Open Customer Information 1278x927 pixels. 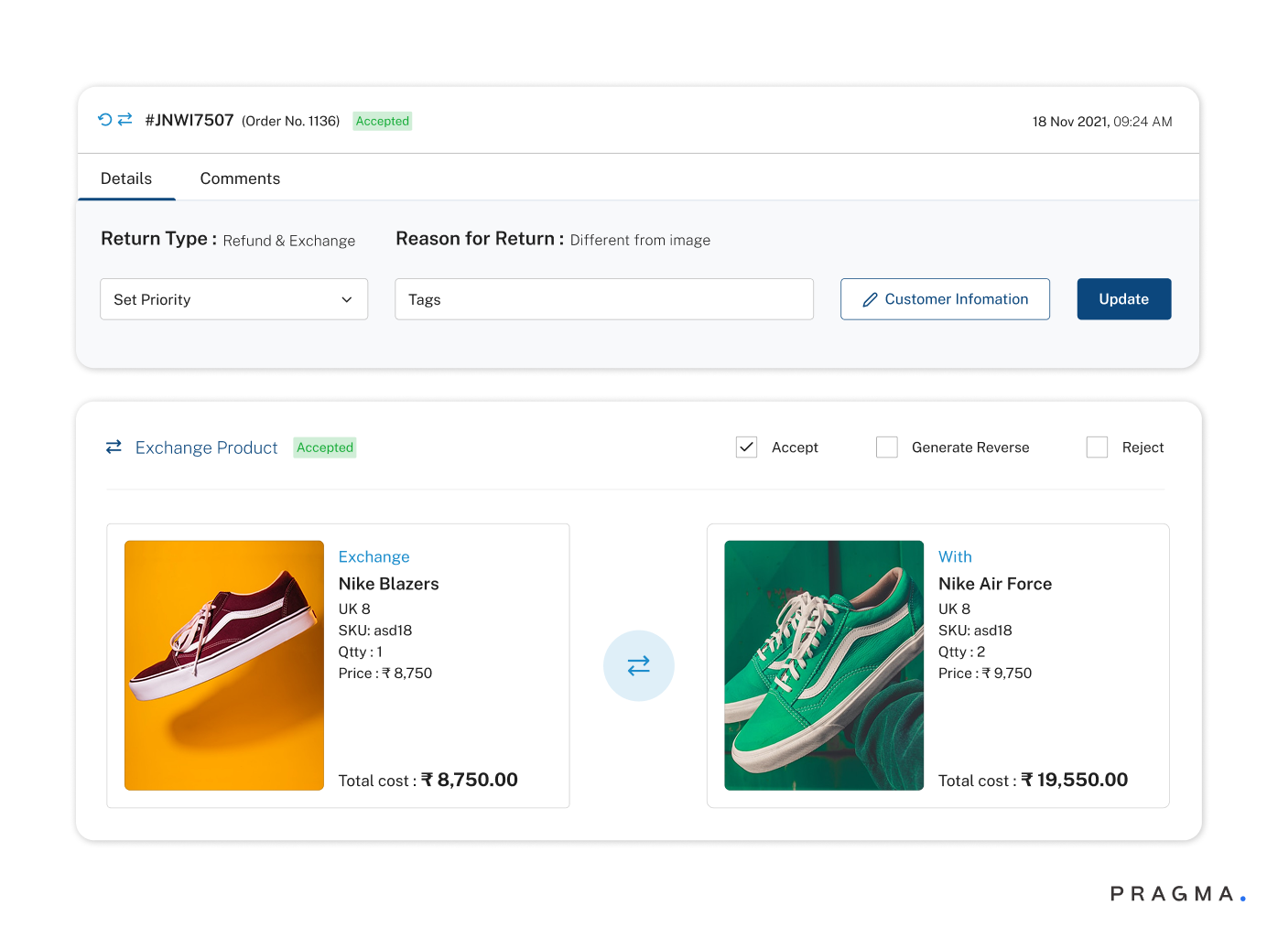945,299
